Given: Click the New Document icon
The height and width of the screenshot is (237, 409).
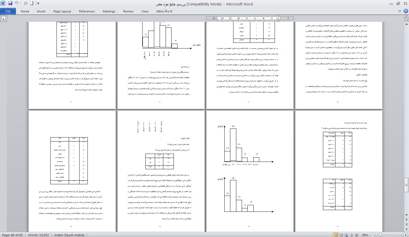Looking at the screenshot, I should (32, 4).
